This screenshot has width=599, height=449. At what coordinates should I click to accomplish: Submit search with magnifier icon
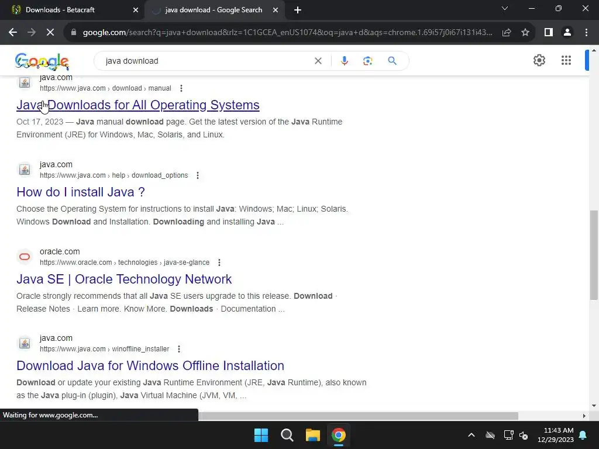(392, 61)
